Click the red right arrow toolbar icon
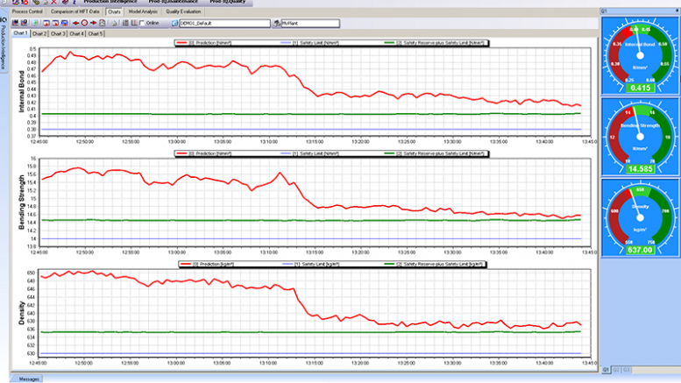 [93, 23]
